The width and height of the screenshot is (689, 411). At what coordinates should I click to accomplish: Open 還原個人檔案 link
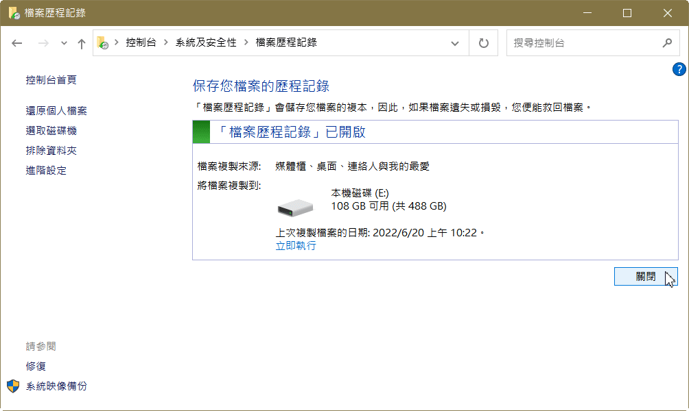pyautogui.click(x=56, y=111)
